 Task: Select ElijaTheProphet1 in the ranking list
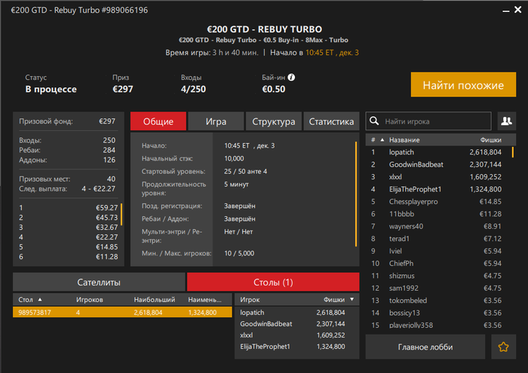[x=439, y=189]
